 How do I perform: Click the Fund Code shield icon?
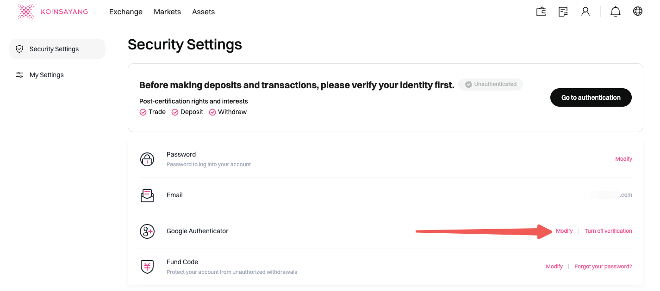click(x=147, y=267)
